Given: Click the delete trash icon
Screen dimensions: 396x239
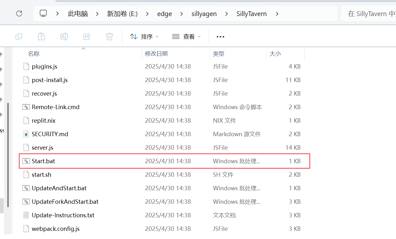Looking at the screenshot, I should [x=109, y=36].
